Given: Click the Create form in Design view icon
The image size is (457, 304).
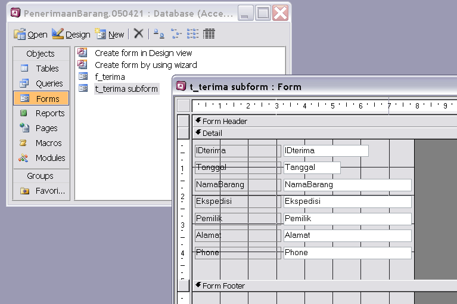Looking at the screenshot, I should click(x=82, y=52).
